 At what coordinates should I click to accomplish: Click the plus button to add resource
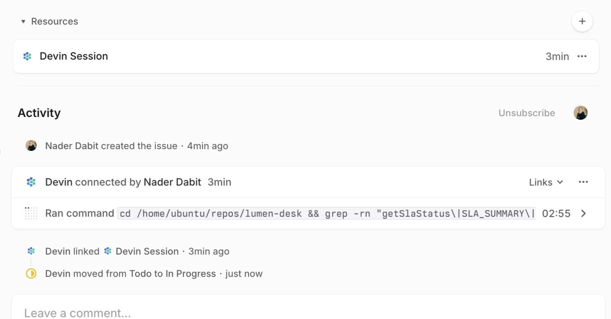pyautogui.click(x=582, y=21)
